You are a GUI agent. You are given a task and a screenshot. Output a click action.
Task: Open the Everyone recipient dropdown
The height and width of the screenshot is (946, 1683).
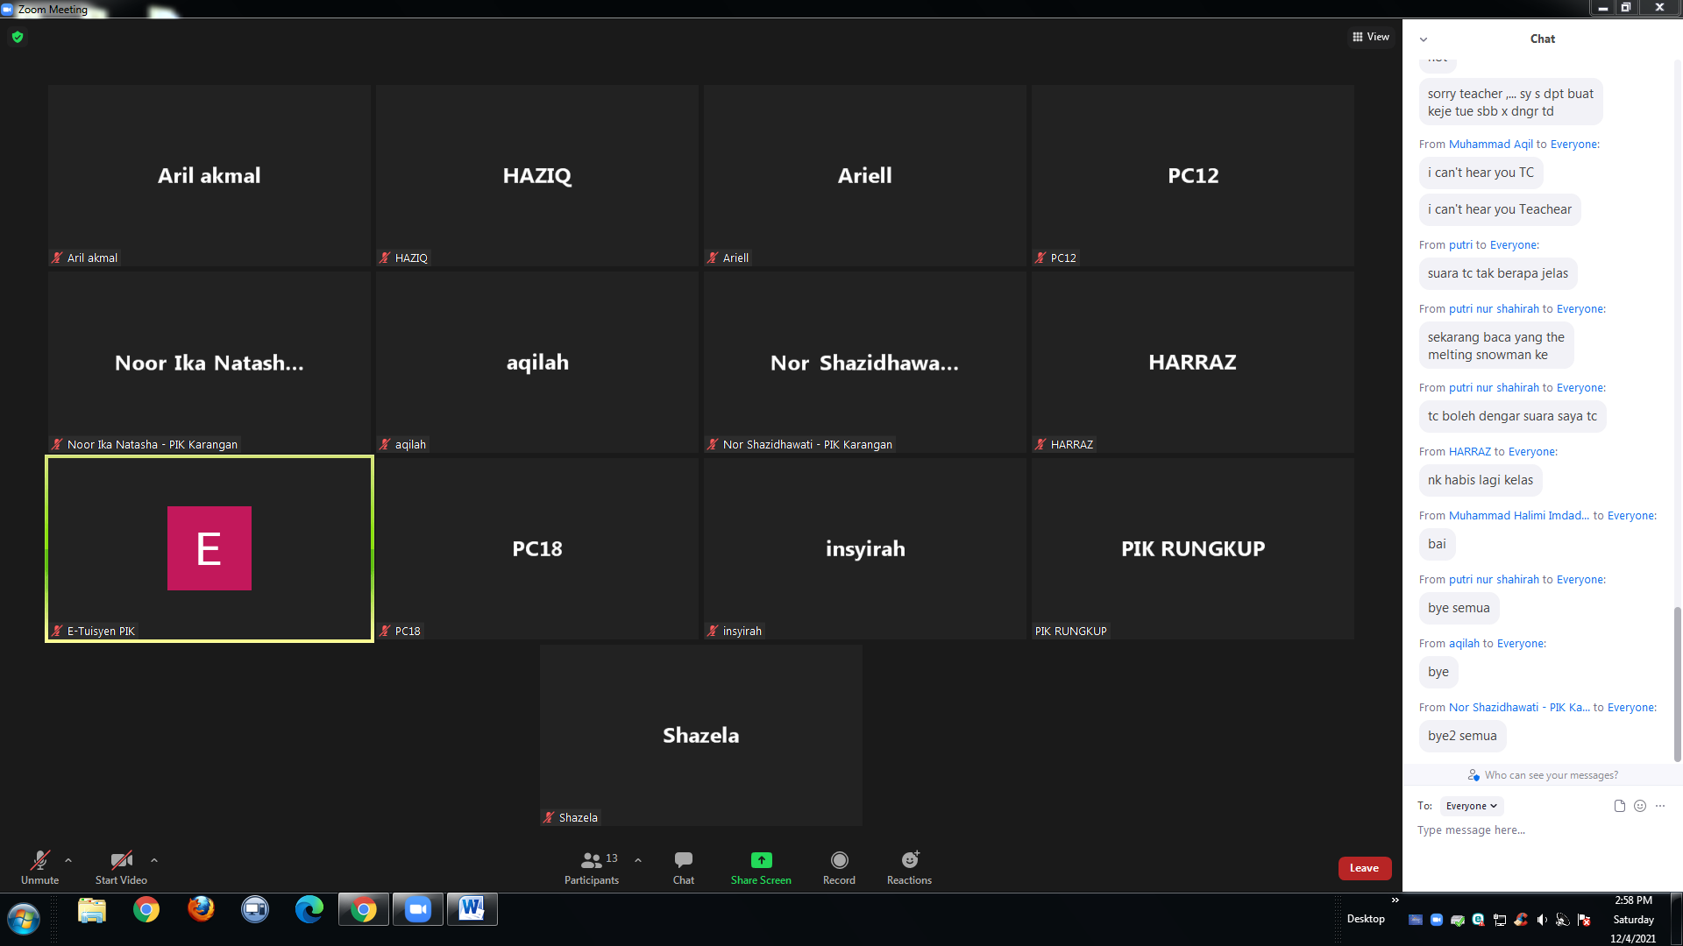pyautogui.click(x=1471, y=806)
